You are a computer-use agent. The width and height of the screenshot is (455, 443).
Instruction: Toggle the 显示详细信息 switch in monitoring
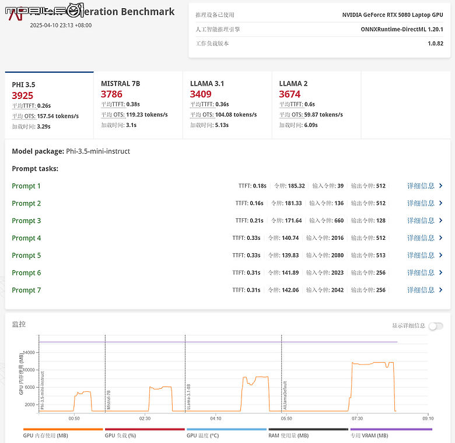pyautogui.click(x=436, y=326)
